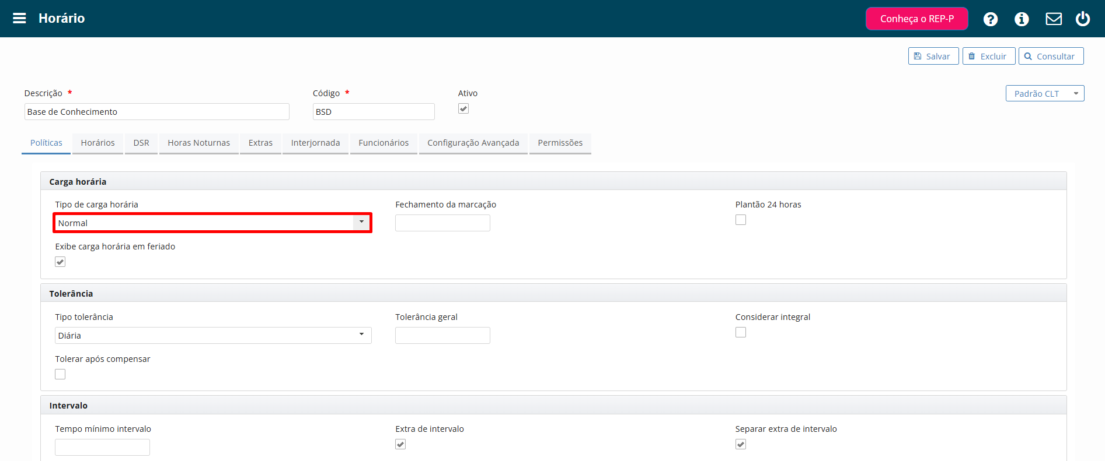Open the Padrão CLT dropdown
Viewport: 1105px width, 461px height.
(x=1045, y=93)
